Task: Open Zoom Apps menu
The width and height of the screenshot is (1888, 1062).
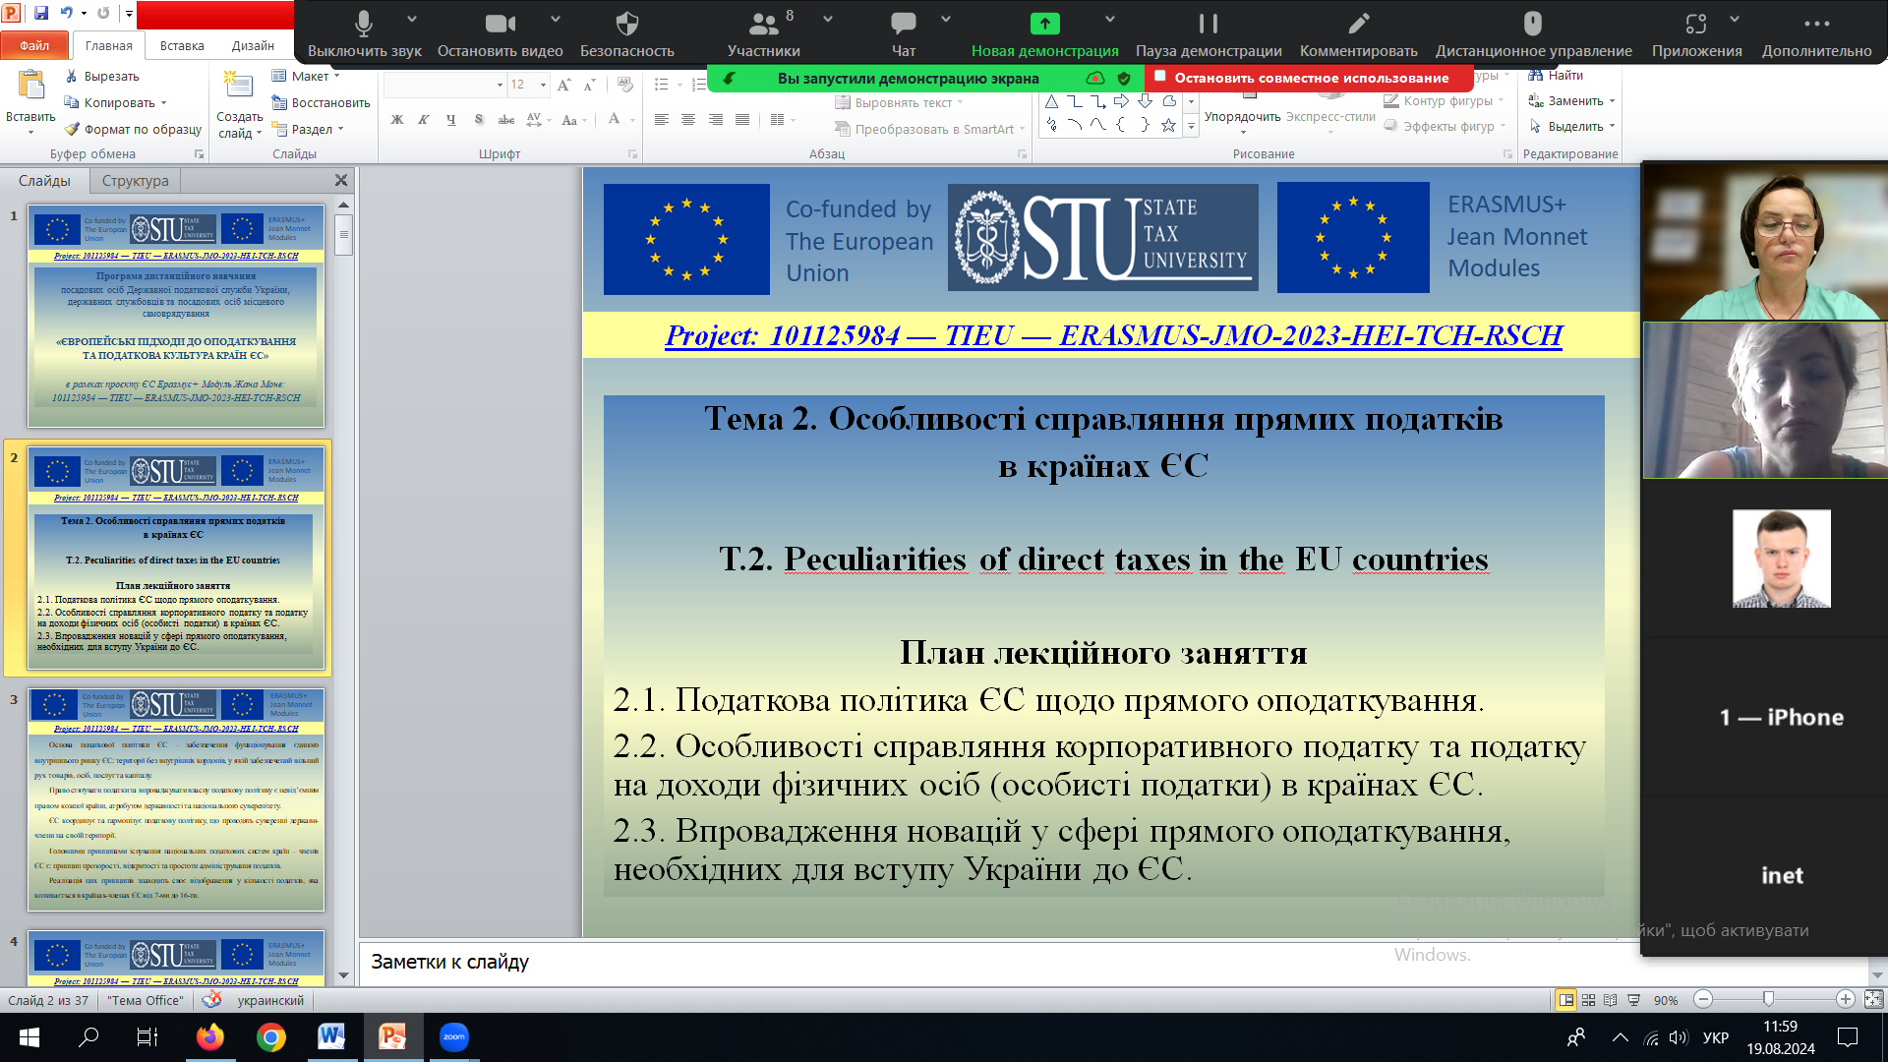Action: point(1696,34)
